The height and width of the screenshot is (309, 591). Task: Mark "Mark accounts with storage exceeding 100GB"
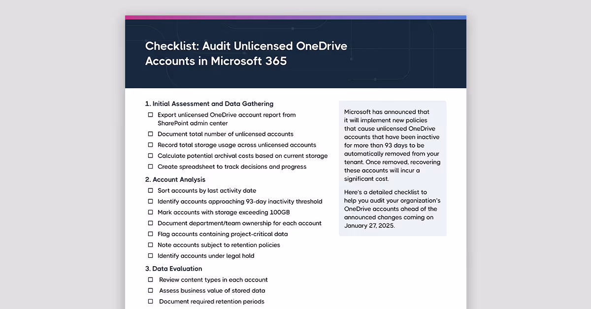(x=150, y=212)
